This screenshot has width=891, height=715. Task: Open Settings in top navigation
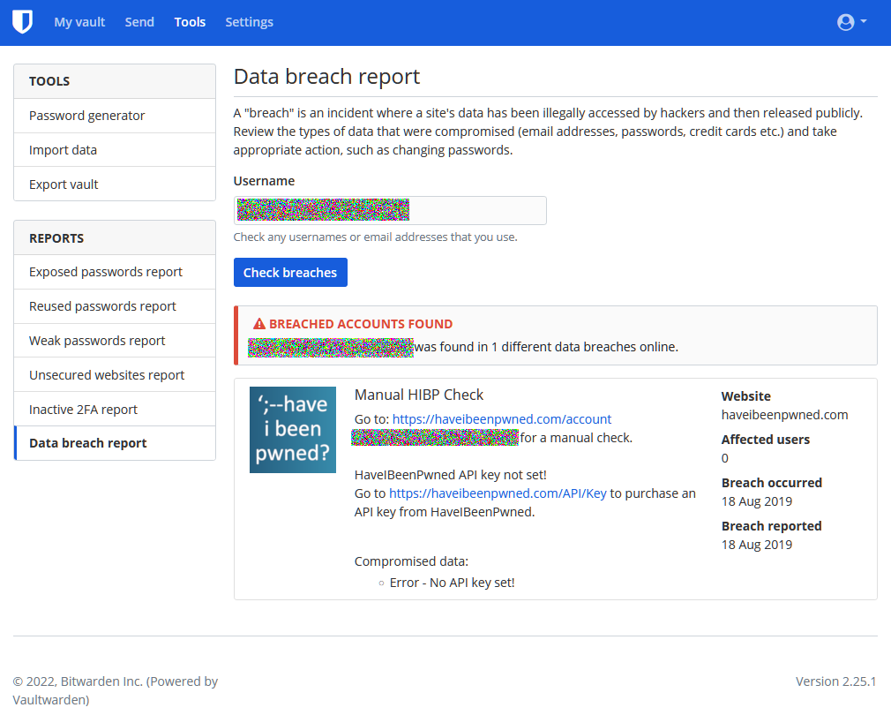249,22
